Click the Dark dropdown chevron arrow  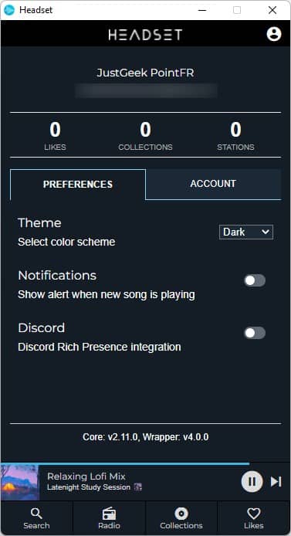(x=266, y=232)
